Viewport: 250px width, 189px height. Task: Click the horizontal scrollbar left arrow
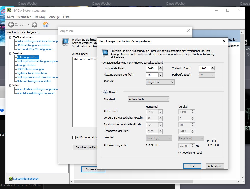72,182
